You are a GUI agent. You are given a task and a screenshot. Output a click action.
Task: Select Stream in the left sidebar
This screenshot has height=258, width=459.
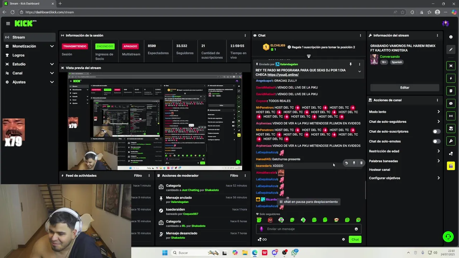tap(29, 37)
